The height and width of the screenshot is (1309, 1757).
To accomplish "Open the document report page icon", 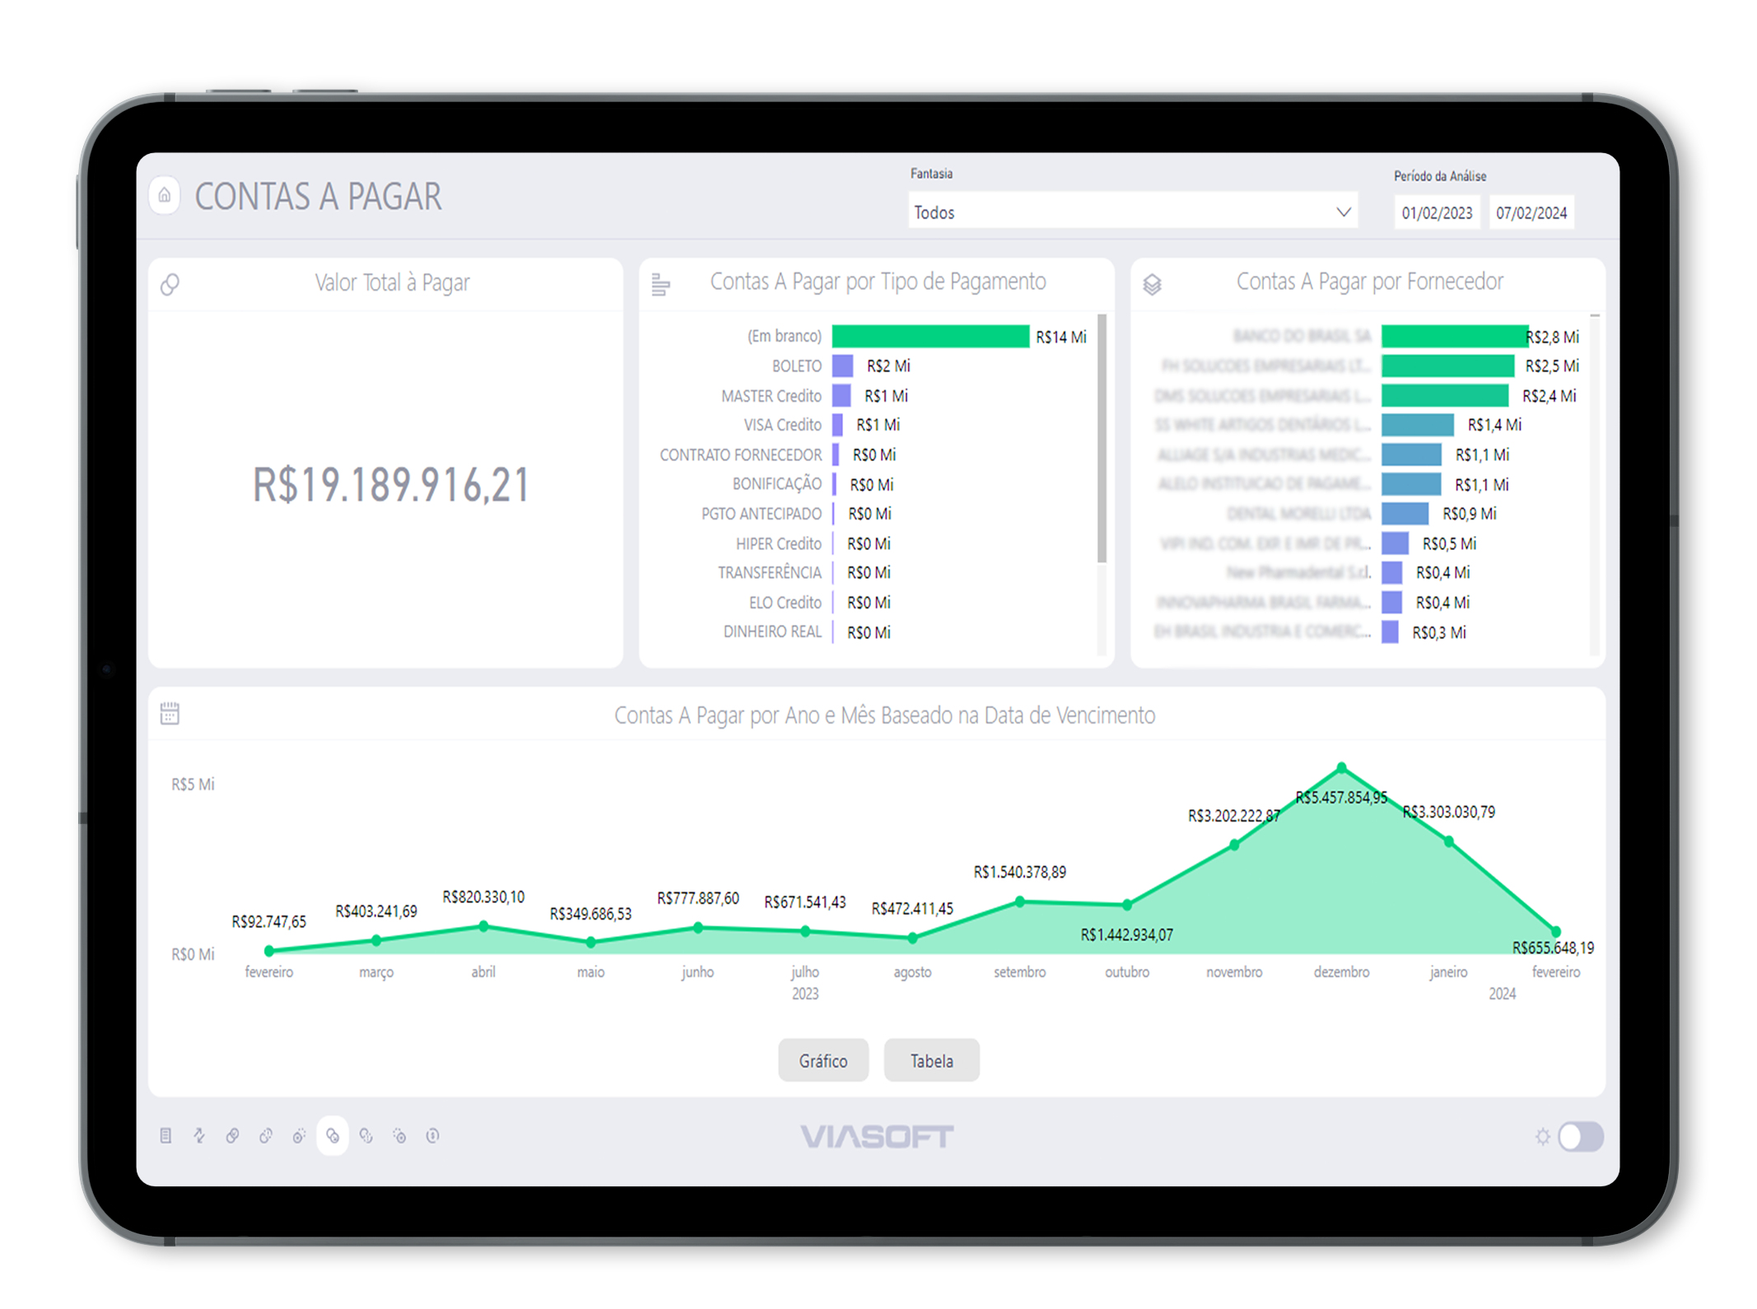I will coord(165,1136).
